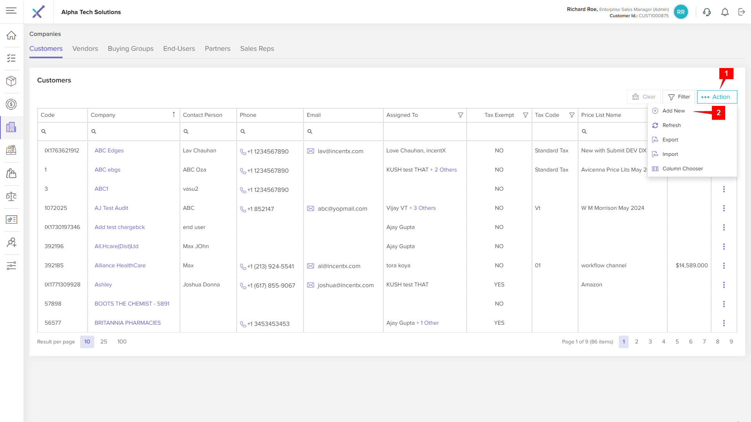Open the product box icon in sidebar
The image size is (751, 422).
click(x=11, y=81)
